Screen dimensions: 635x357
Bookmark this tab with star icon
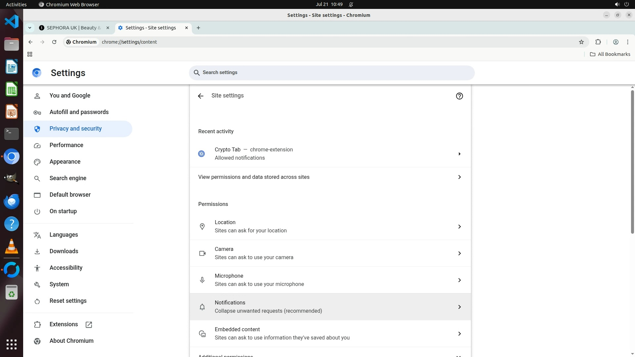[x=581, y=42]
